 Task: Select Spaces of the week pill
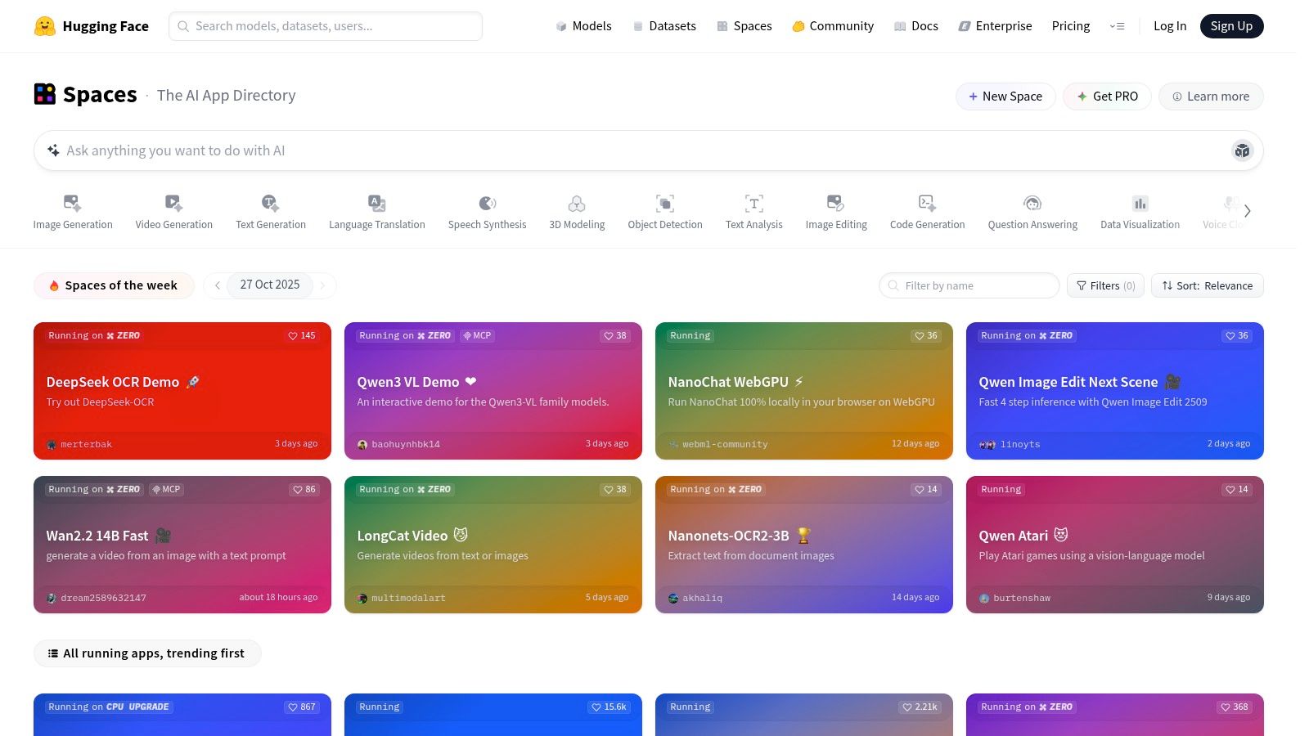[114, 285]
